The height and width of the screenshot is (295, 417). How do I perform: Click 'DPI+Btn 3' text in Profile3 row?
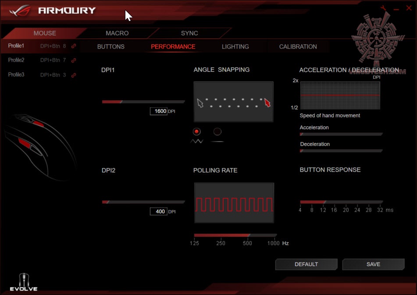(x=53, y=75)
